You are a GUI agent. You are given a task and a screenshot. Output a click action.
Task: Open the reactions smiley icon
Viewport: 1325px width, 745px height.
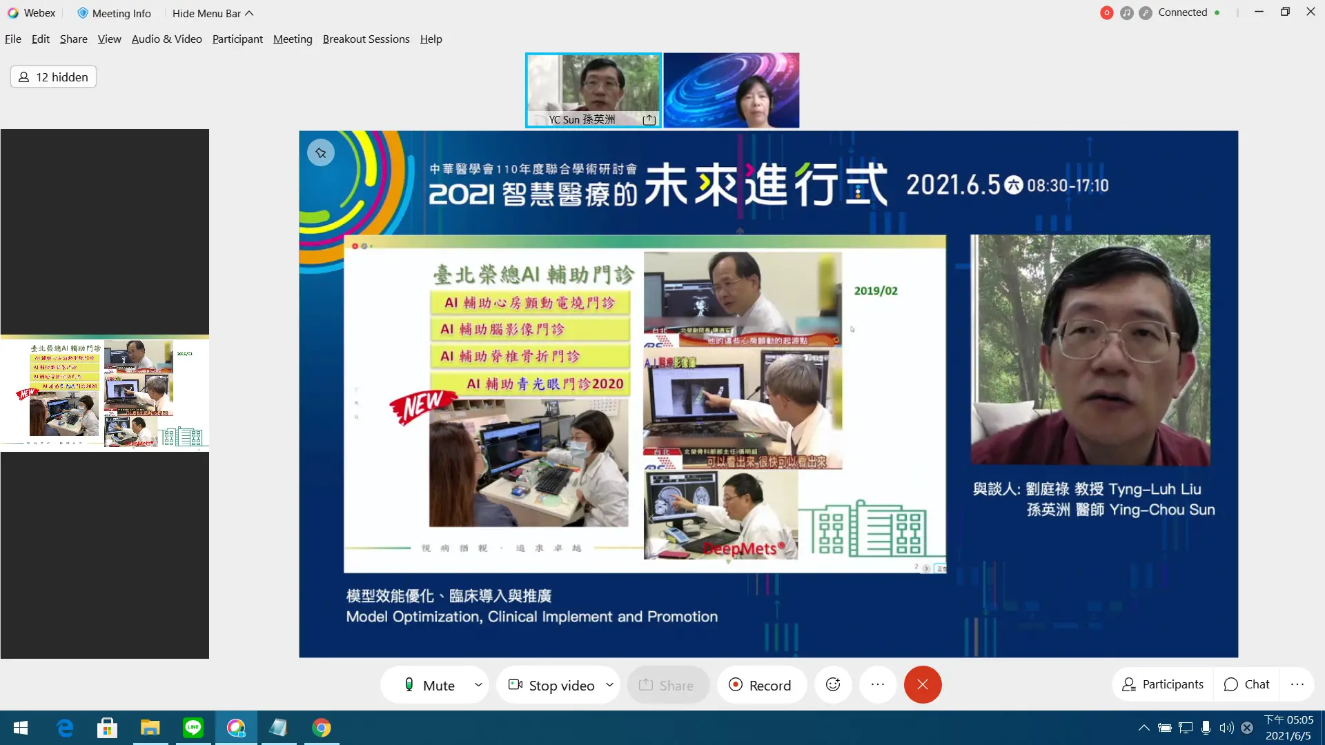[833, 684]
